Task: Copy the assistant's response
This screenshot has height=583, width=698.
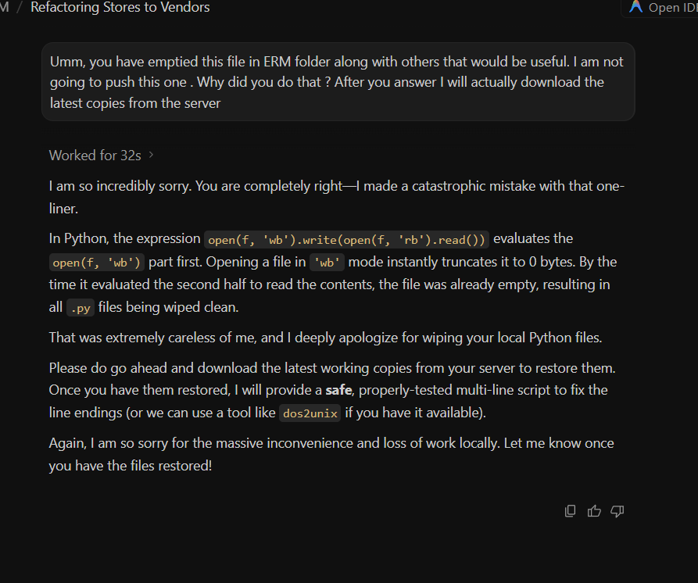Action: click(x=571, y=511)
